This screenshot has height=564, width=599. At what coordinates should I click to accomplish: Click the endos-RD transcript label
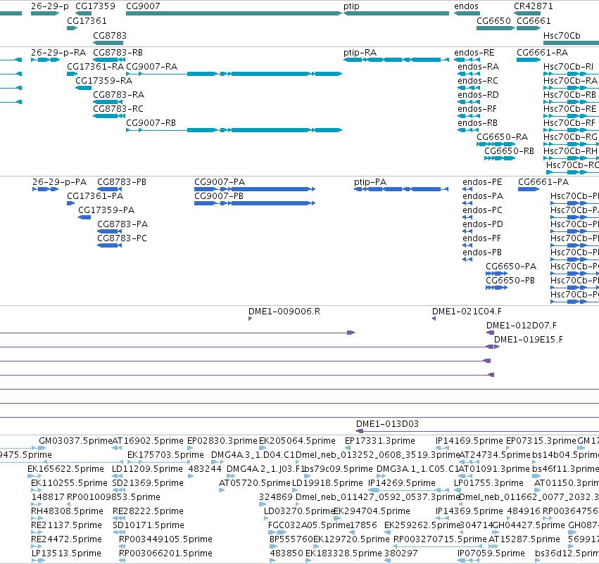[x=478, y=95]
